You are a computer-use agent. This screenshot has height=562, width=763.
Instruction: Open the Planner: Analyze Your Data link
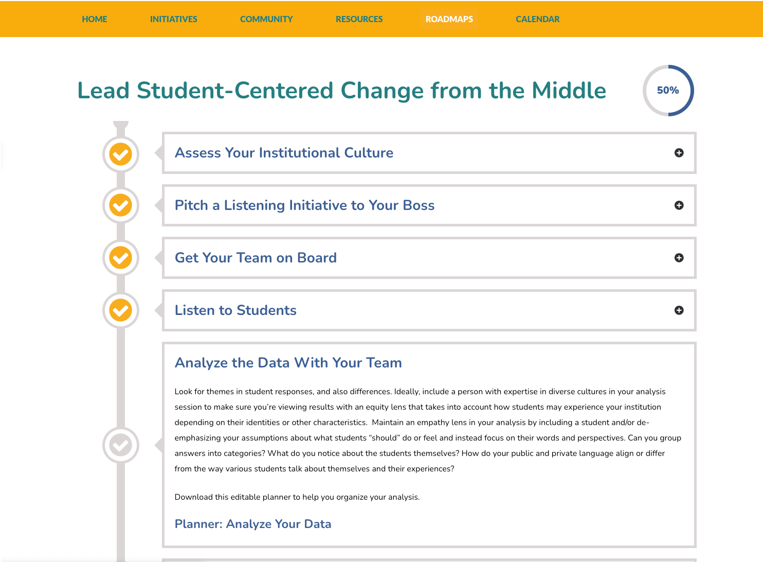(x=252, y=524)
